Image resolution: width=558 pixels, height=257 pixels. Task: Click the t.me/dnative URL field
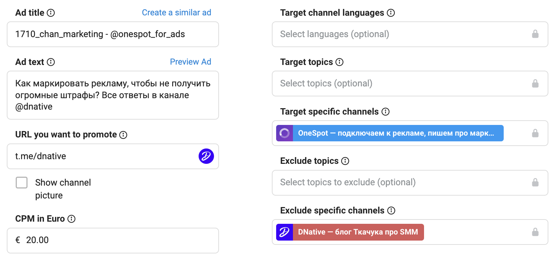tap(113, 156)
